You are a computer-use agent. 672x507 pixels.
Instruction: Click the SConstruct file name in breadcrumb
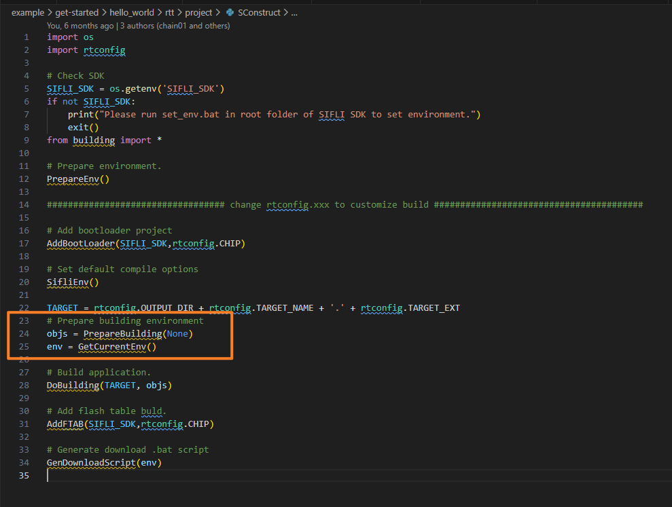point(258,13)
